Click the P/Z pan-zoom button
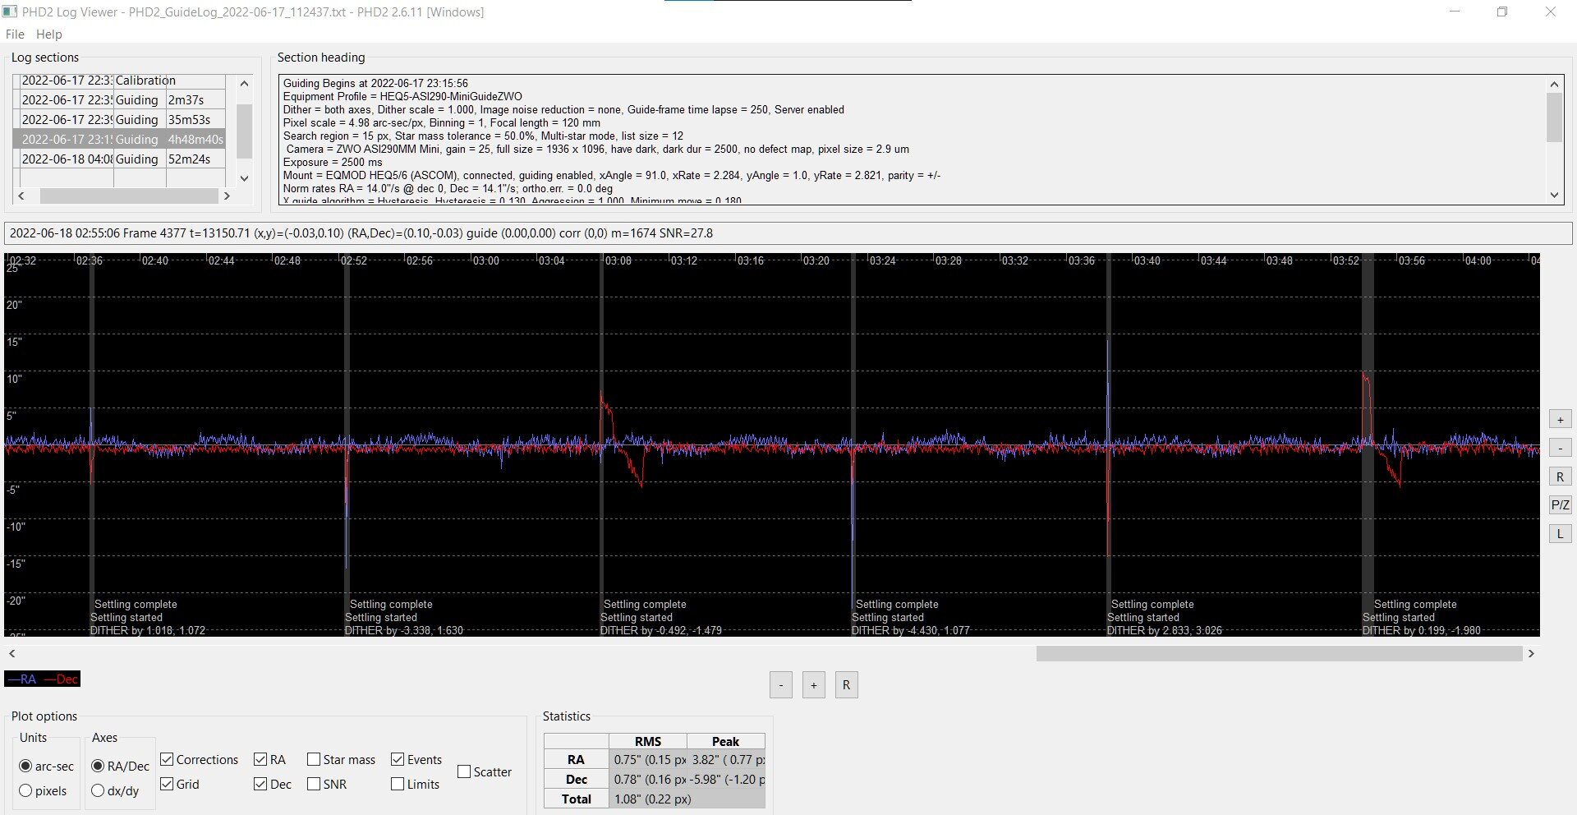The image size is (1577, 815). [1561, 505]
